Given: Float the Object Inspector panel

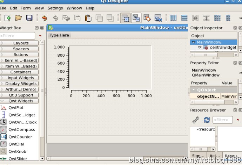Looking at the screenshot, I should (235, 28).
